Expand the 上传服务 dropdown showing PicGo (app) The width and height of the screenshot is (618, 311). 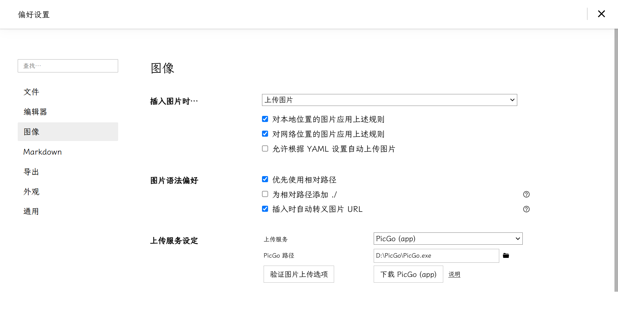[448, 239]
